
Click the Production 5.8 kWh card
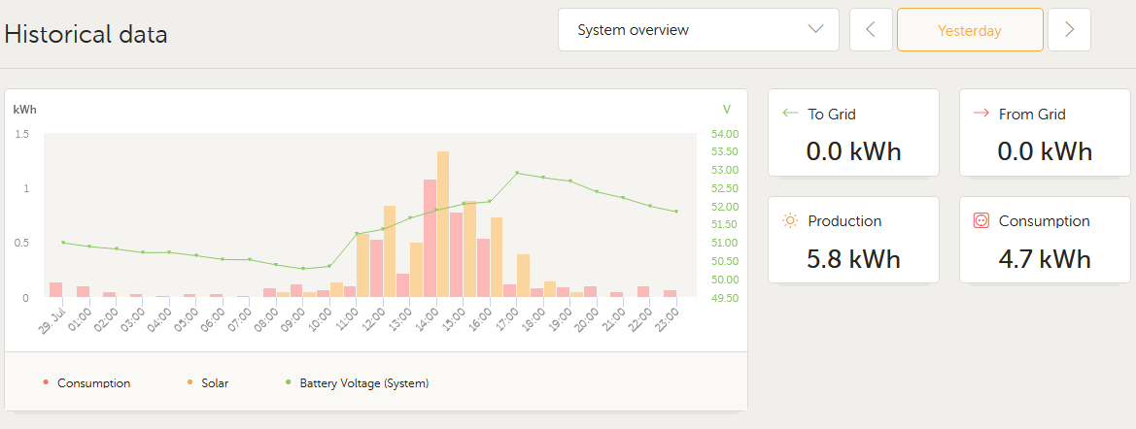(x=853, y=240)
